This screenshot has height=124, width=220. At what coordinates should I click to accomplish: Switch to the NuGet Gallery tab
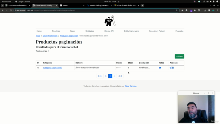tap(99, 6)
